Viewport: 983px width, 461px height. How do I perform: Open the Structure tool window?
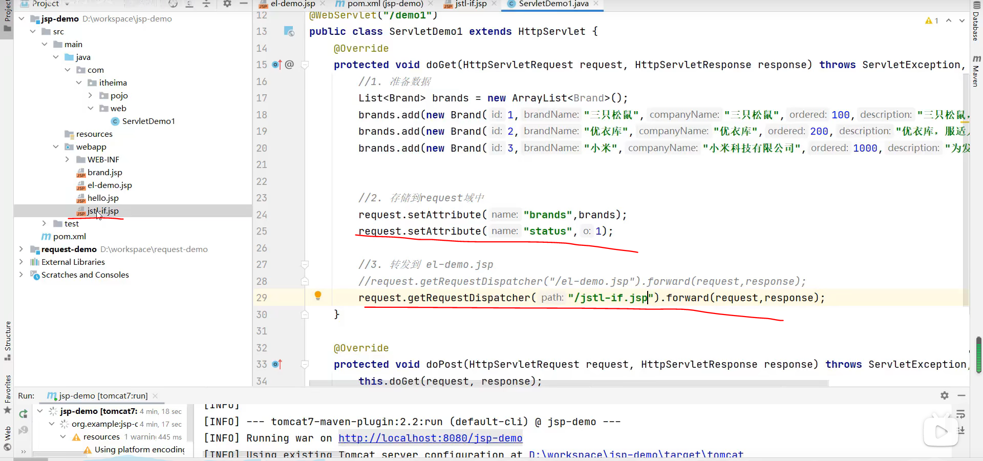pyautogui.click(x=7, y=341)
